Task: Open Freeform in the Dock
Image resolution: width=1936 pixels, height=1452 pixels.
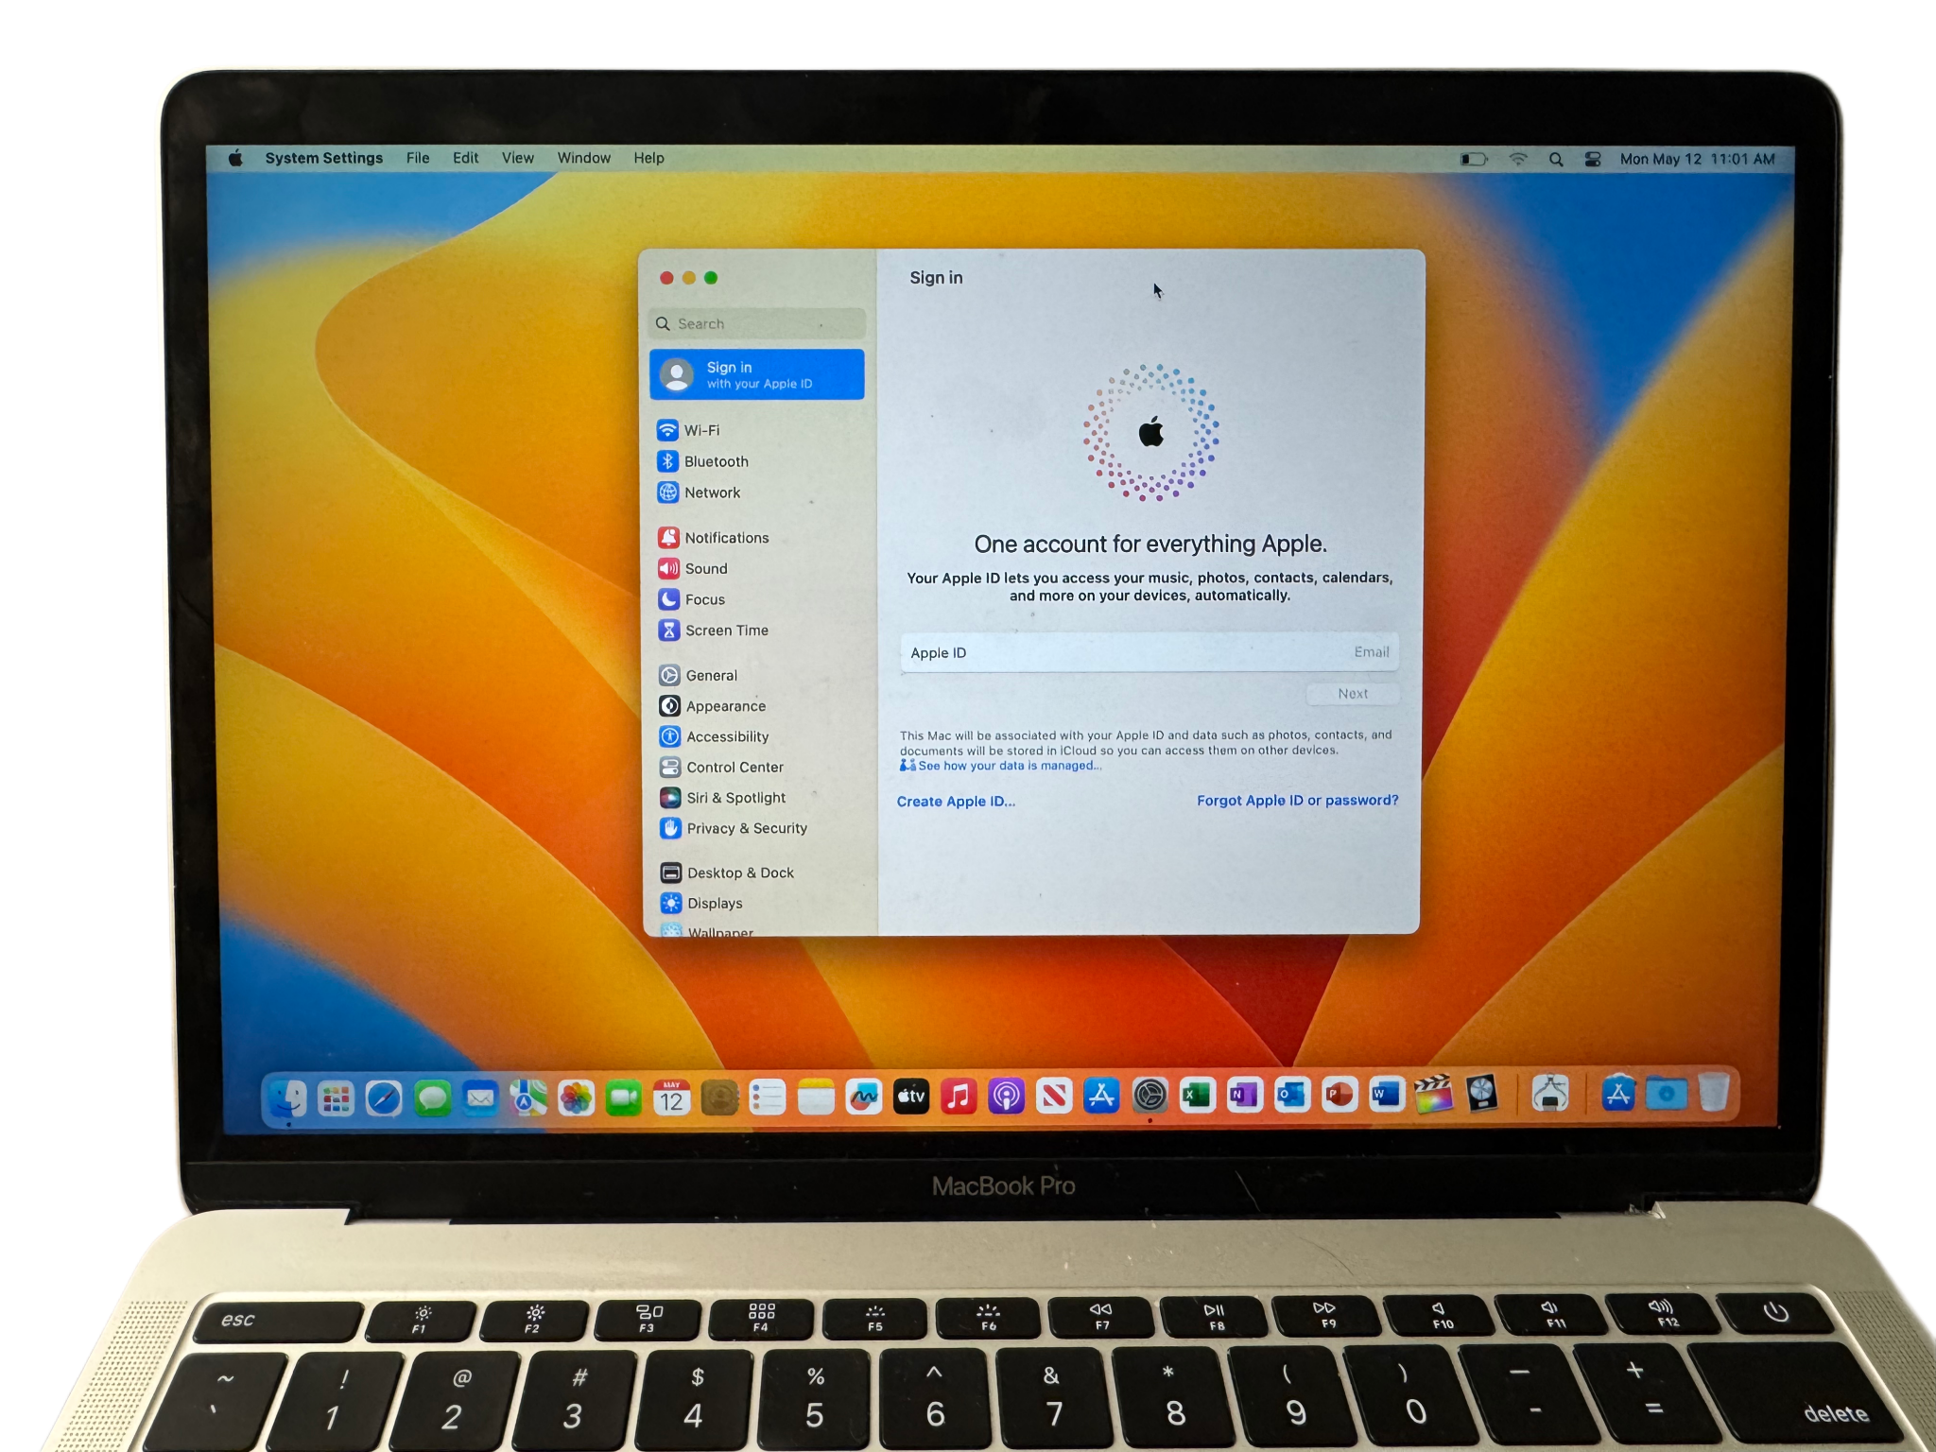Action: click(x=863, y=1098)
